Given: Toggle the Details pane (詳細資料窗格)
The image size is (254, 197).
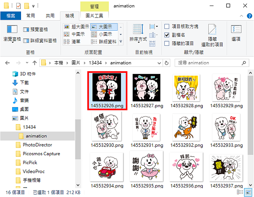Looking at the screenshot, I should [40, 41].
